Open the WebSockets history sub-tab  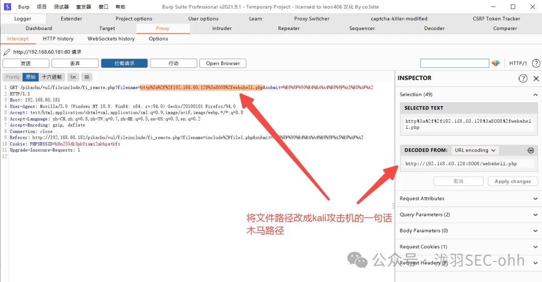point(111,39)
